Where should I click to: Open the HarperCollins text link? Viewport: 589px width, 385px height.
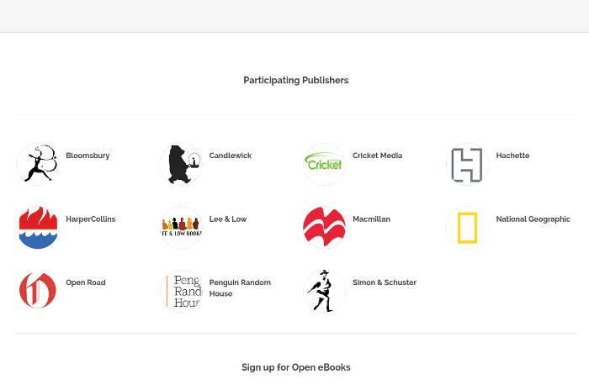click(90, 219)
